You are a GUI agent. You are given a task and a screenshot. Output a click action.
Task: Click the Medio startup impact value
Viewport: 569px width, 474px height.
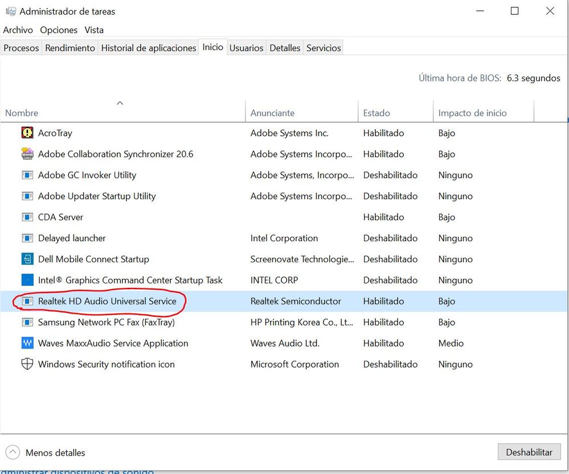click(451, 344)
